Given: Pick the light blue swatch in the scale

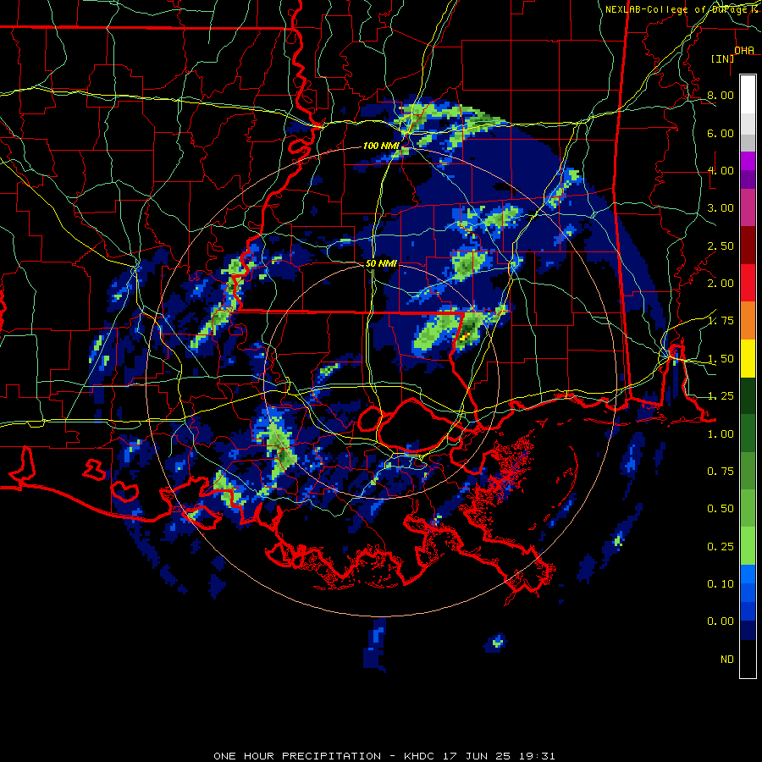Looking at the screenshot, I should 748,574.
